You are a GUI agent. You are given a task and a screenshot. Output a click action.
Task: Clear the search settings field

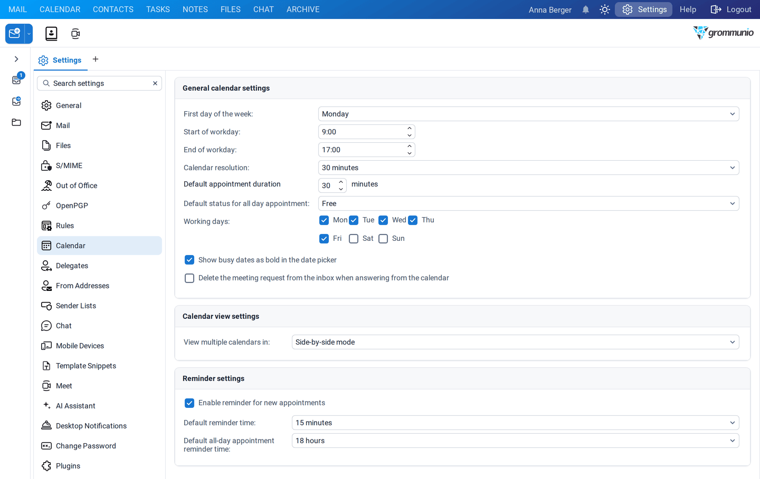pyautogui.click(x=155, y=83)
